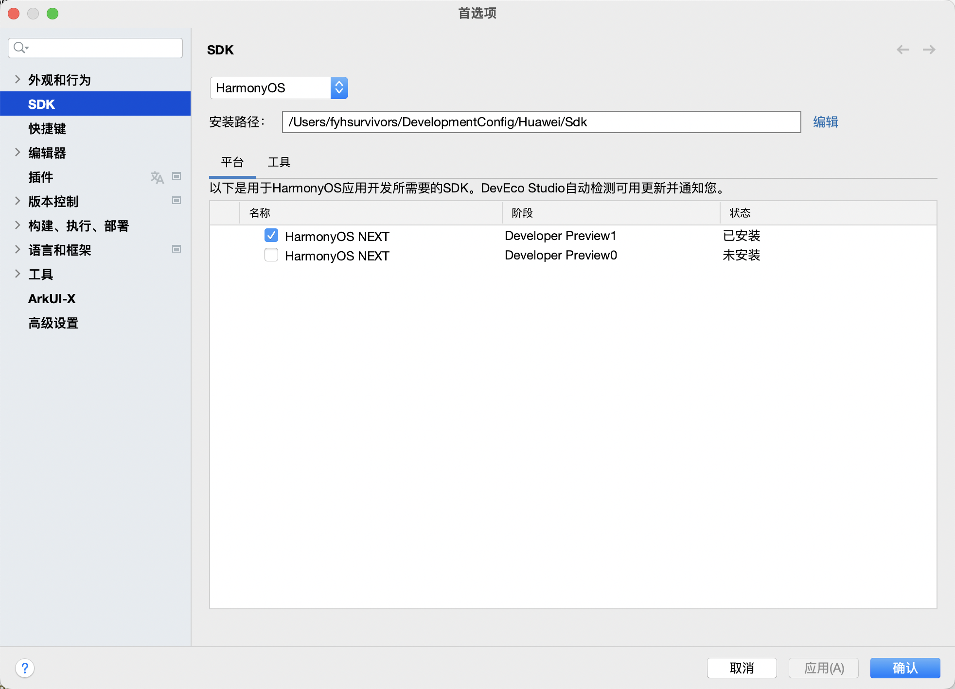
Task: Open the HarmonyOS SDK type dropdown
Action: point(339,87)
